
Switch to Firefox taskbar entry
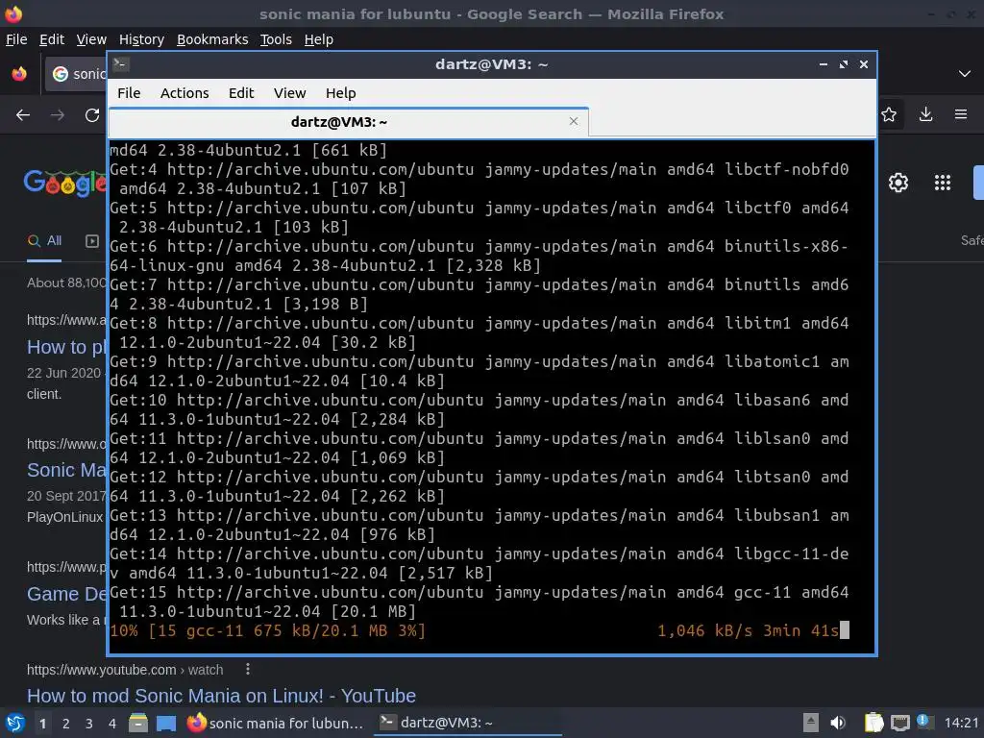tap(275, 723)
